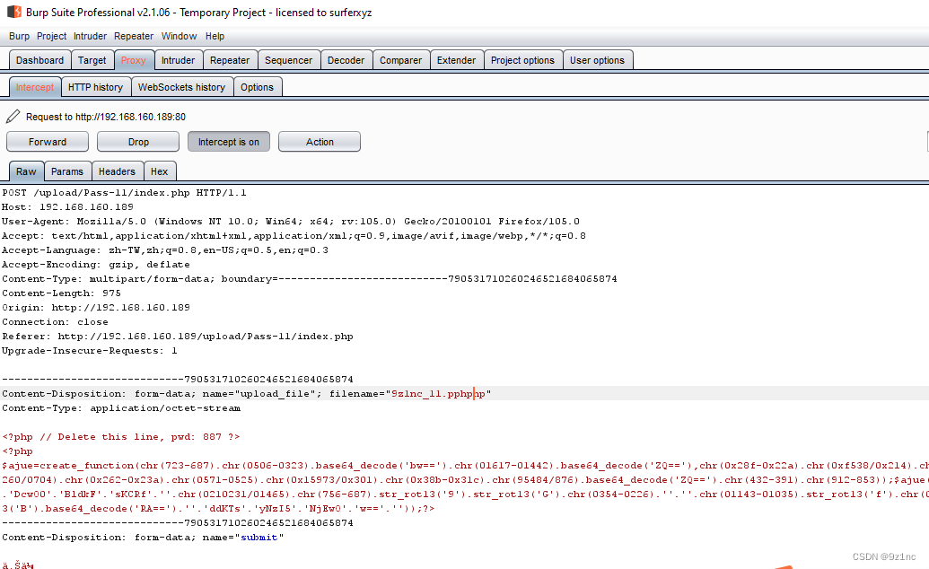Click the submit form field name
This screenshot has height=569, width=929.
click(x=259, y=537)
